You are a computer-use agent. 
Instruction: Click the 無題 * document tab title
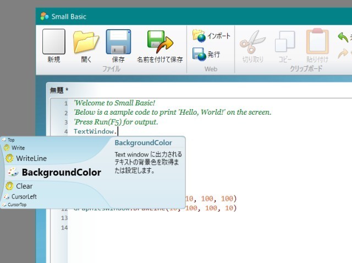pyautogui.click(x=59, y=90)
